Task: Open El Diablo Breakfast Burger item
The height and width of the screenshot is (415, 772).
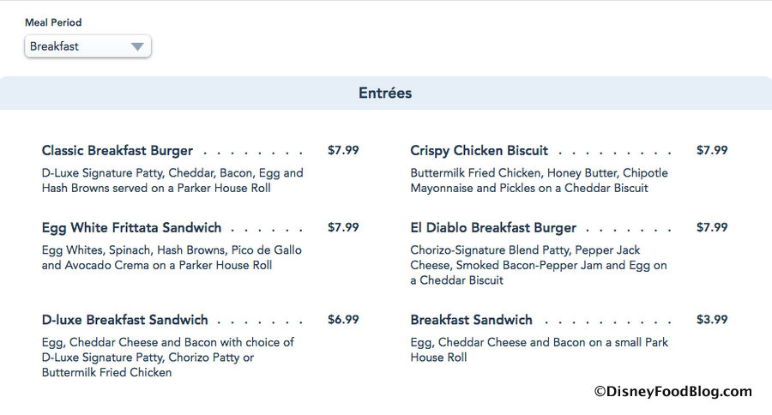Action: (493, 228)
